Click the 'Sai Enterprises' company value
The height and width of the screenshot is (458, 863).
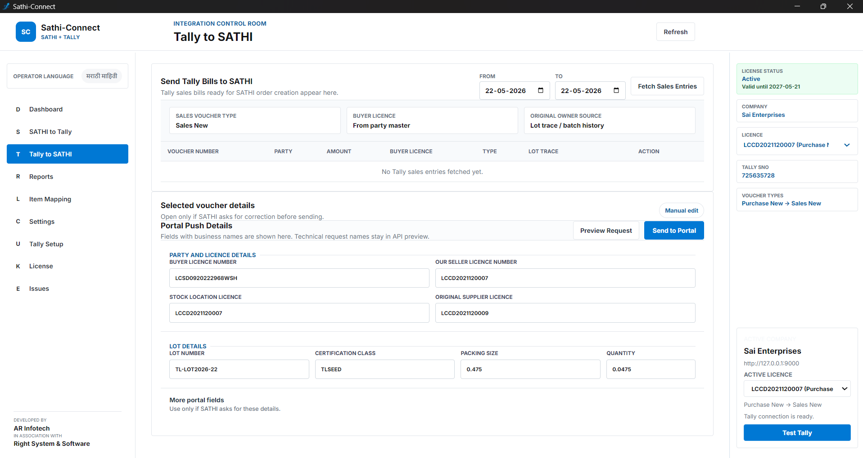point(763,115)
